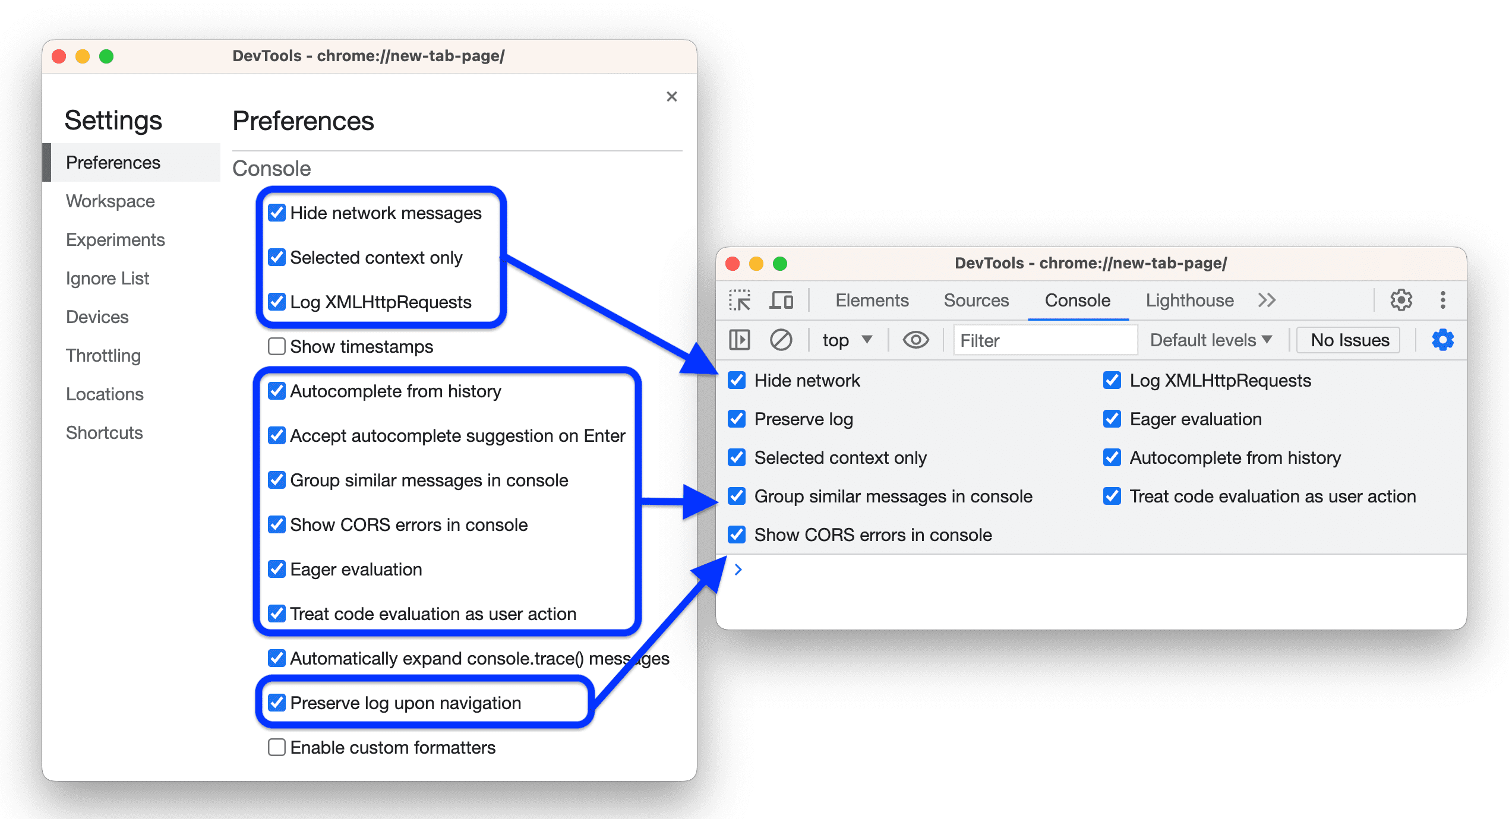Disable the Preserve log upon navigation checkbox
The width and height of the screenshot is (1509, 819).
273,703
